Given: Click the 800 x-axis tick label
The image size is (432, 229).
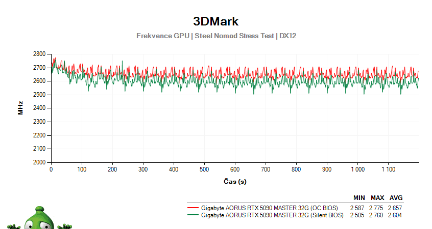Looking at the screenshot, I should point(296,169).
